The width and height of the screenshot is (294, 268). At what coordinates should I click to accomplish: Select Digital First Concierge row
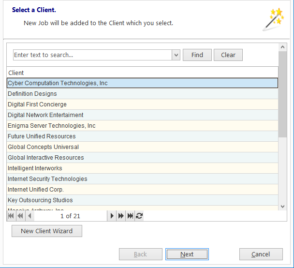tap(143, 104)
